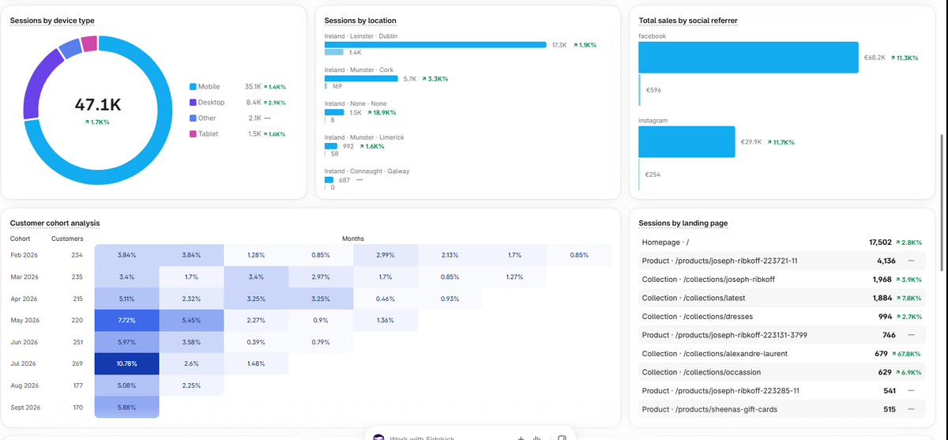Select the Feb 2026 cohort row label
This screenshot has height=440, width=948.
coord(24,255)
